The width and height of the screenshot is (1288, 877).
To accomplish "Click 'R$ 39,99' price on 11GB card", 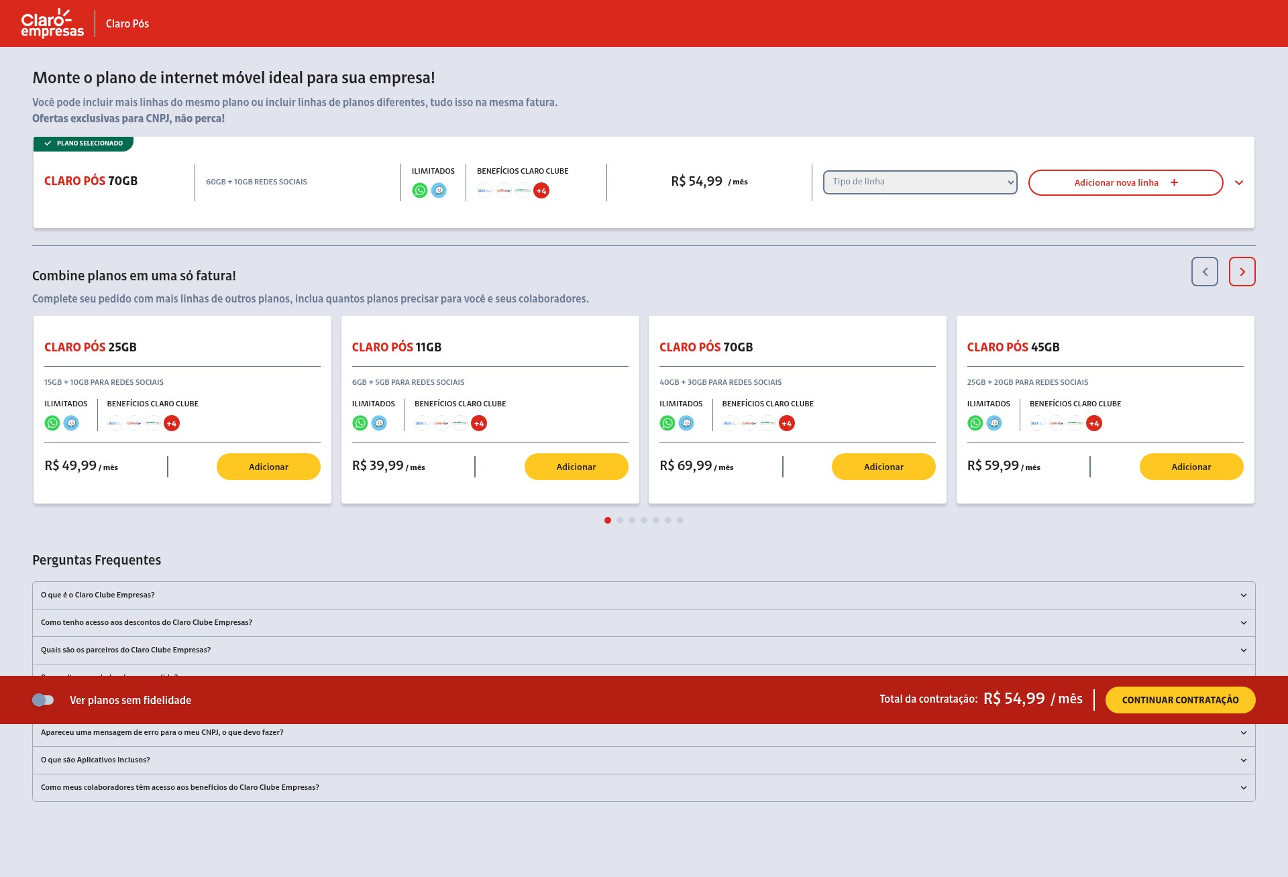I will pyautogui.click(x=378, y=465).
